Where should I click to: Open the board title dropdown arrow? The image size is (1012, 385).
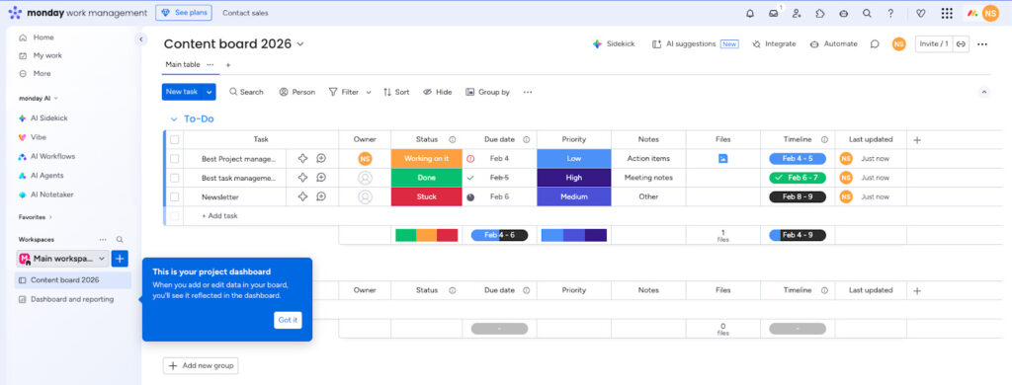coord(299,44)
